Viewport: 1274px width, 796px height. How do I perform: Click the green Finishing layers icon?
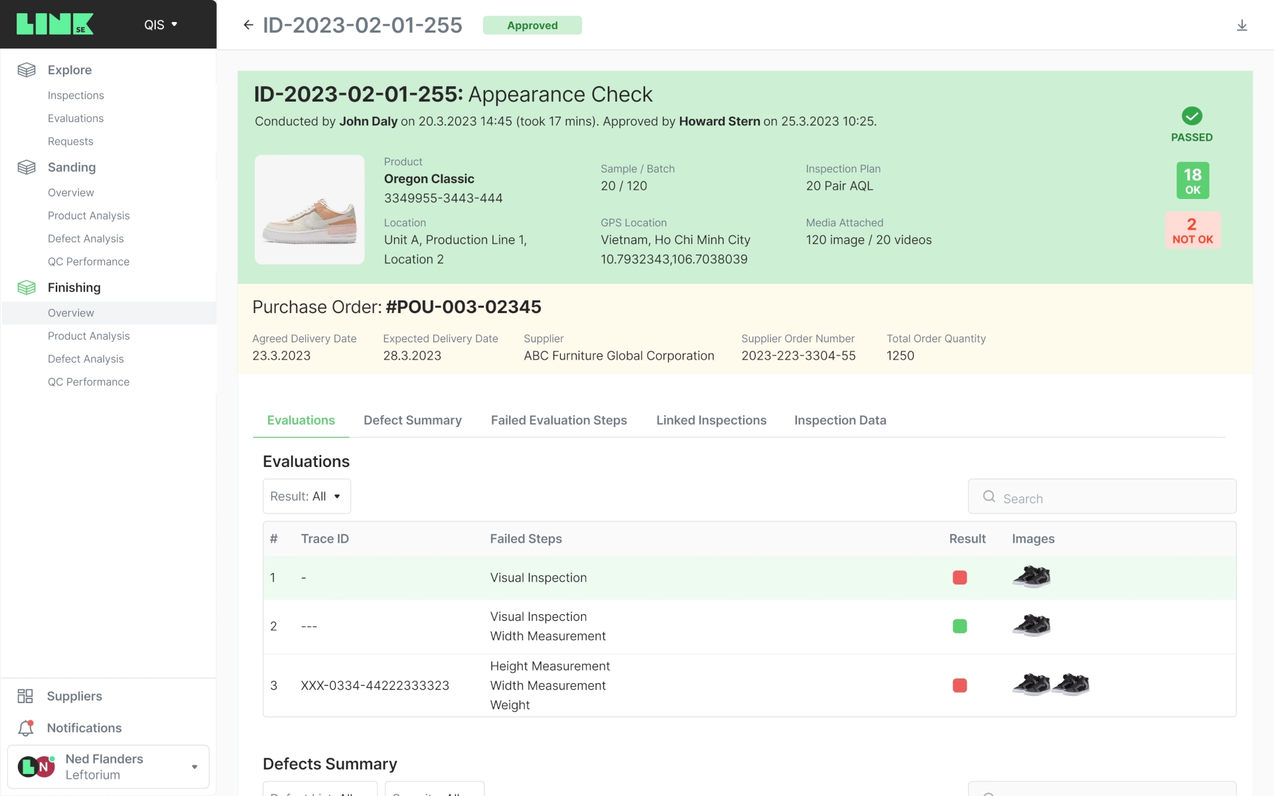click(x=27, y=287)
